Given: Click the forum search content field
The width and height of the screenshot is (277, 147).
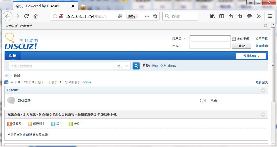Looking at the screenshot, I should [61, 66].
